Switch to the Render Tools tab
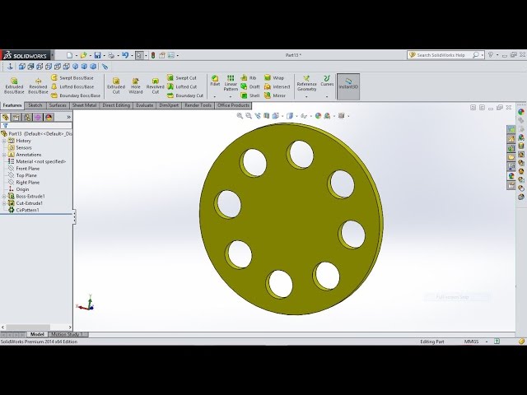Screen dimensions: 527x395 pyautogui.click(x=198, y=105)
